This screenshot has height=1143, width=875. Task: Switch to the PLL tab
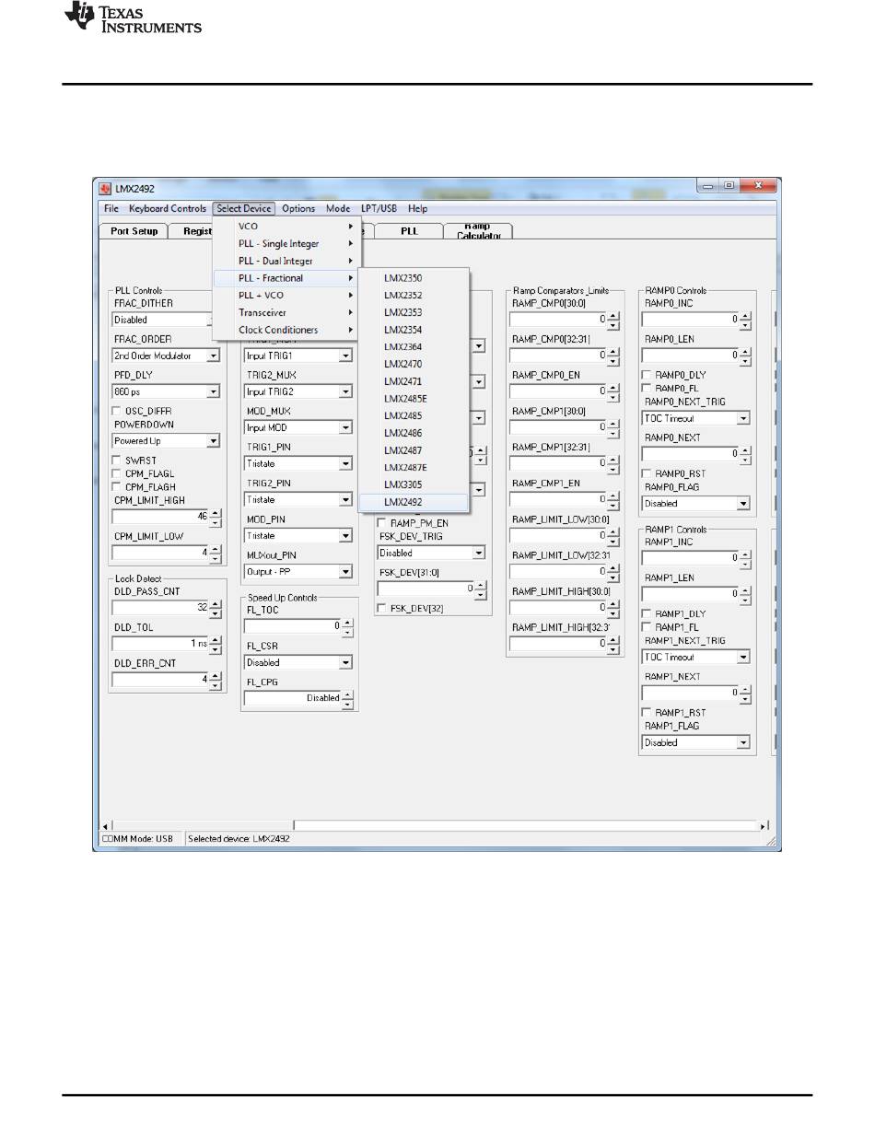pyautogui.click(x=409, y=231)
